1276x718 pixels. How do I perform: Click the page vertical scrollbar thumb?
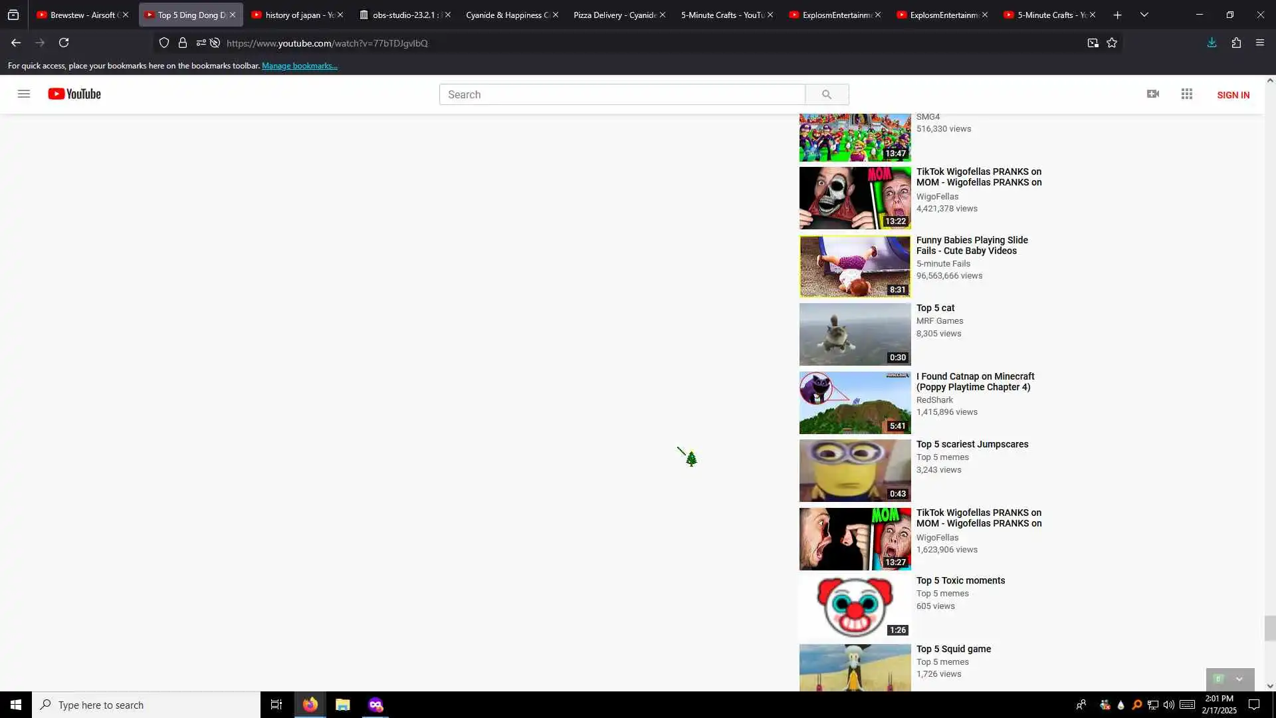tap(1270, 628)
